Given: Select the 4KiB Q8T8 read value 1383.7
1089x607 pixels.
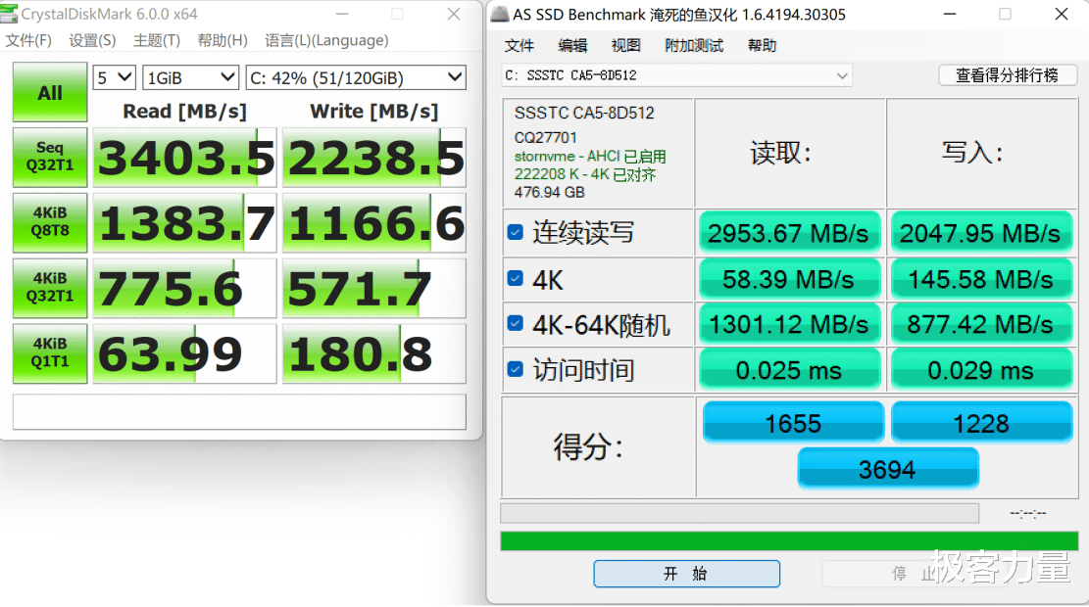Looking at the screenshot, I should [184, 222].
